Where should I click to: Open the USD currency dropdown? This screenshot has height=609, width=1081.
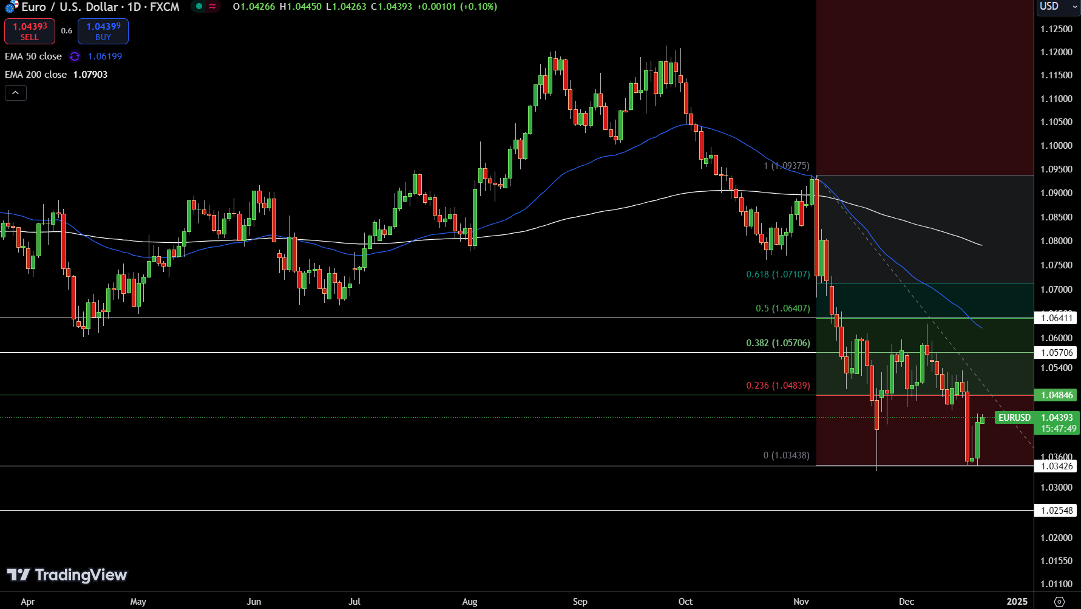[1057, 7]
